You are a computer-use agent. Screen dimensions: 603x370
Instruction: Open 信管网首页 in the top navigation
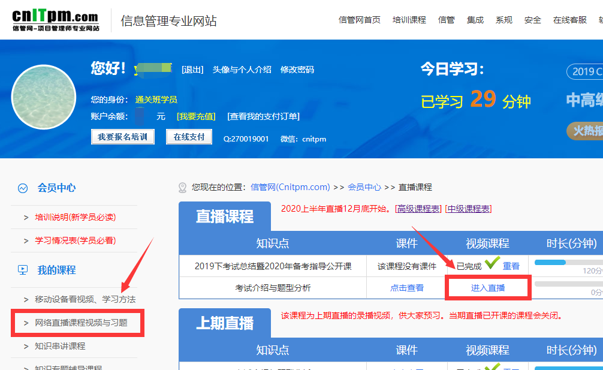click(359, 20)
